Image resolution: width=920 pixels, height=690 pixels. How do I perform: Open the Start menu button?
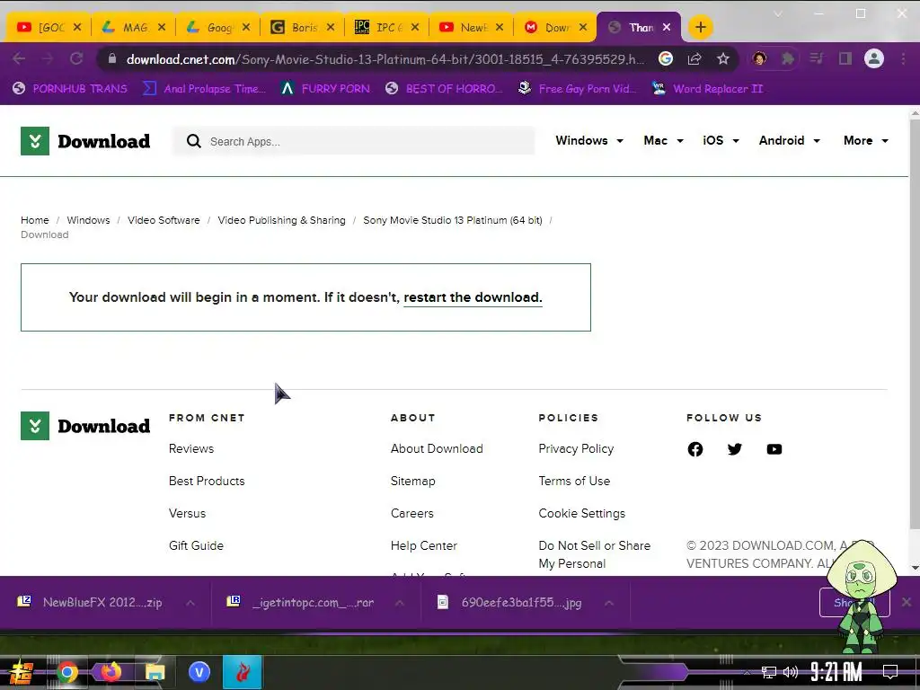(x=21, y=672)
